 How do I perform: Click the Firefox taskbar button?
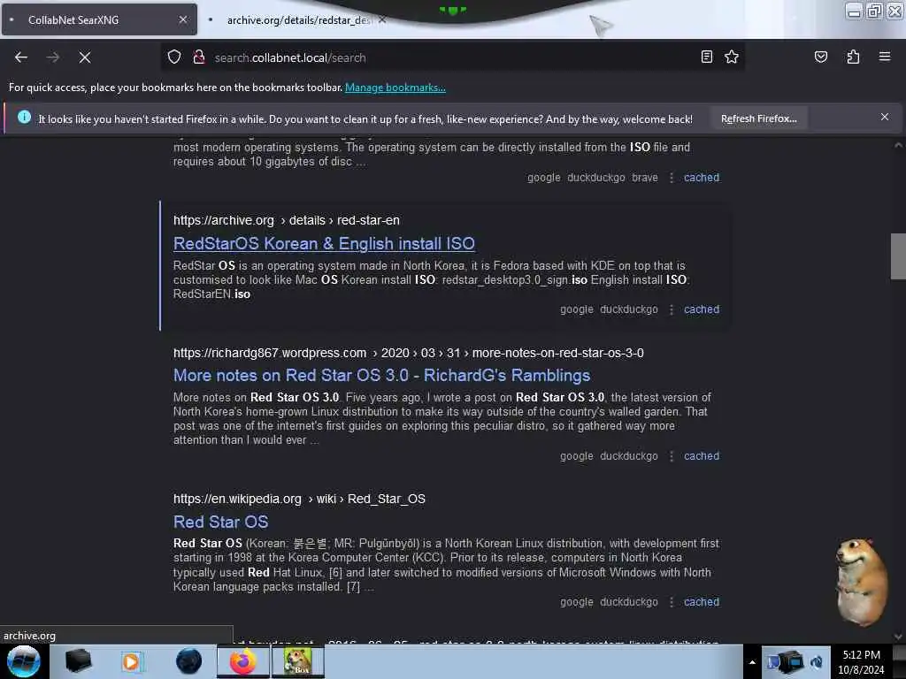coord(243,661)
